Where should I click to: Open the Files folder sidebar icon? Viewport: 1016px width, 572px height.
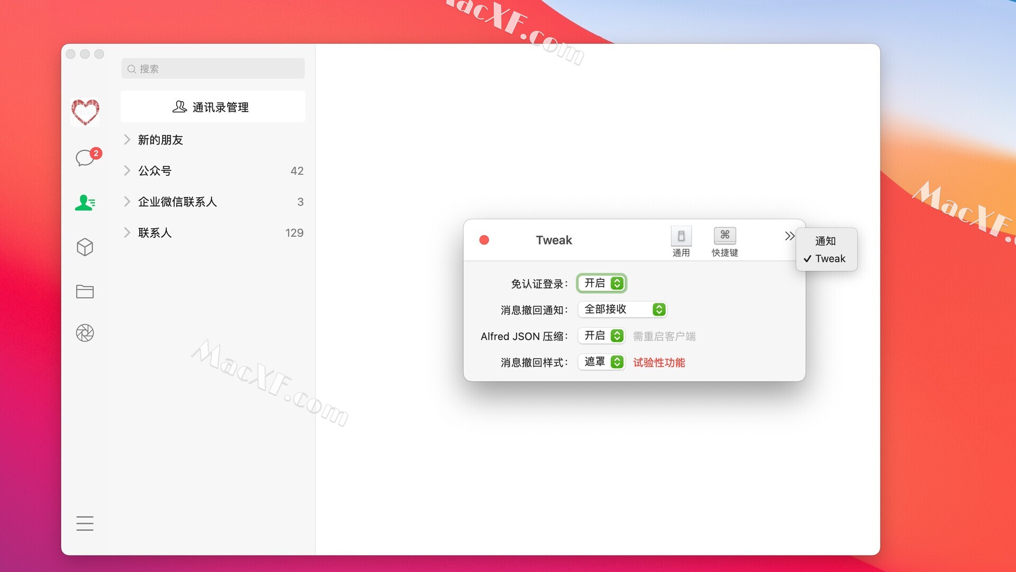(x=85, y=291)
